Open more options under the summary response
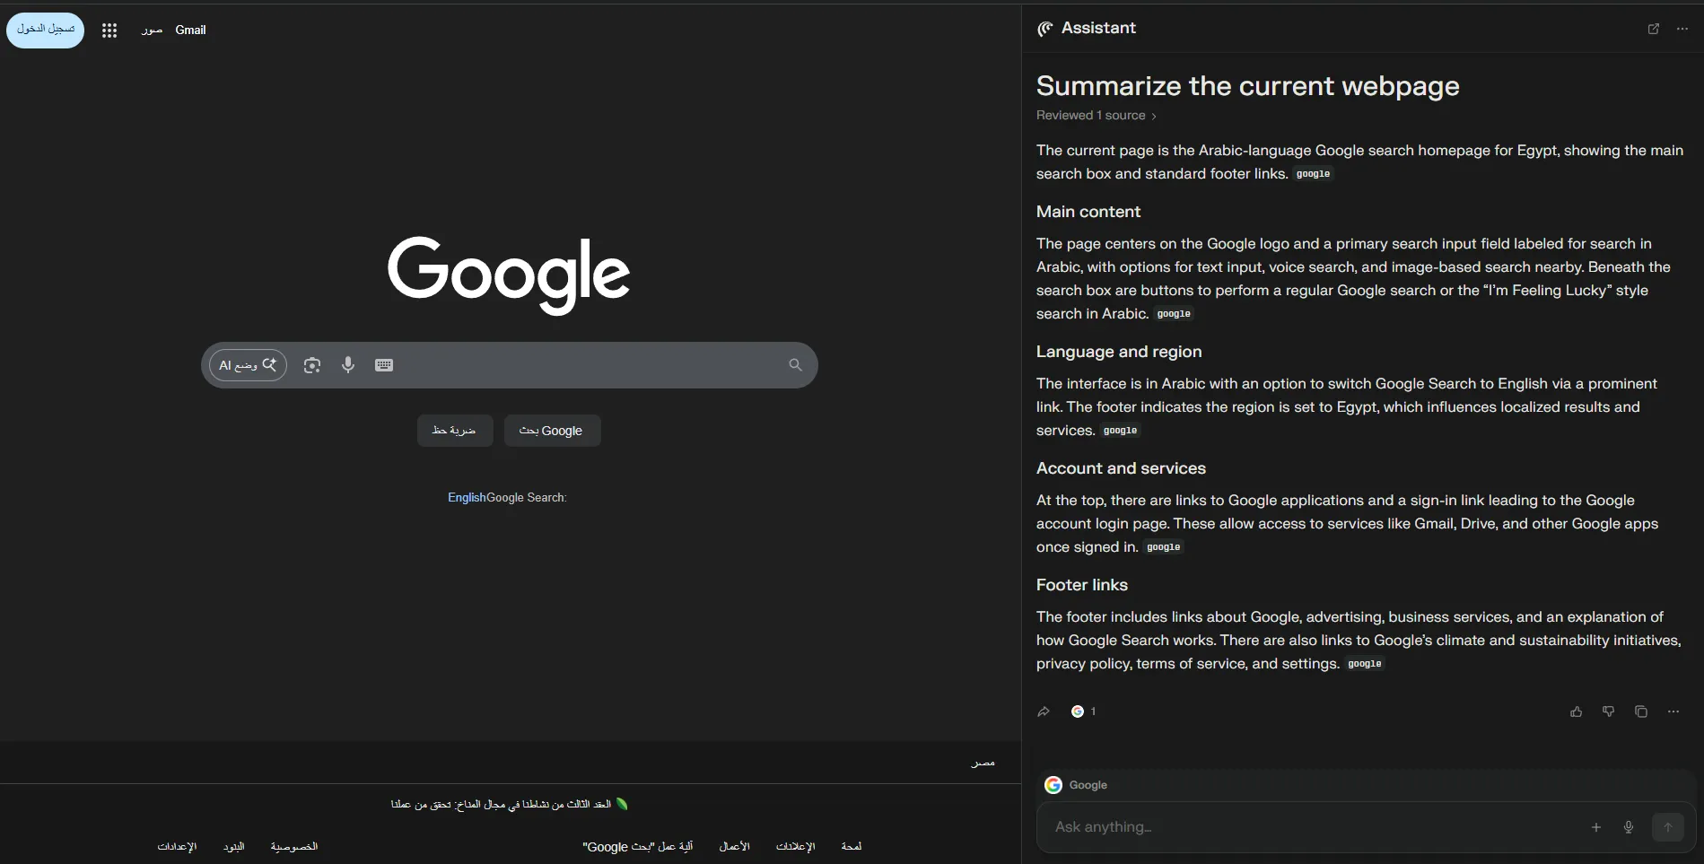The height and width of the screenshot is (864, 1704). (1673, 711)
